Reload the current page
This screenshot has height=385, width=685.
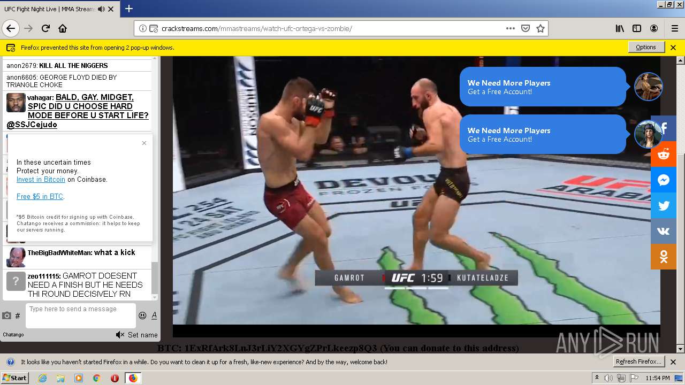click(45, 28)
